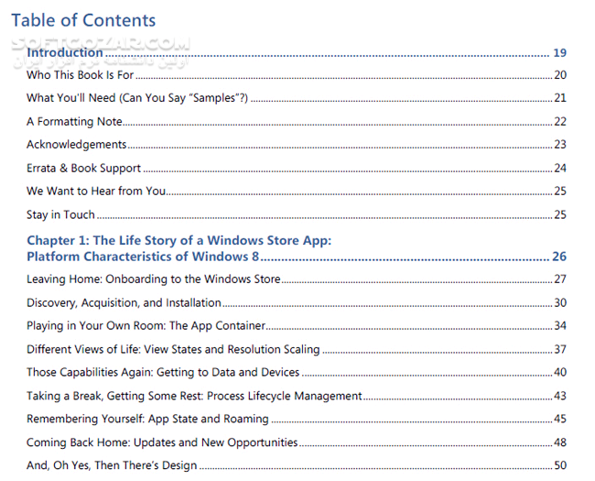Go to Who This Book Is For
The width and height of the screenshot is (595, 481).
(81, 75)
